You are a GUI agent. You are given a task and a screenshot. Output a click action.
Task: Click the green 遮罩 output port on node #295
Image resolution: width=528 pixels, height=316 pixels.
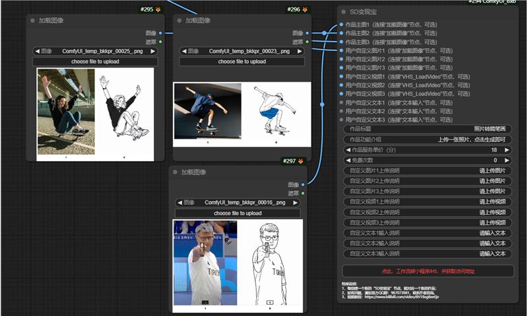160,42
